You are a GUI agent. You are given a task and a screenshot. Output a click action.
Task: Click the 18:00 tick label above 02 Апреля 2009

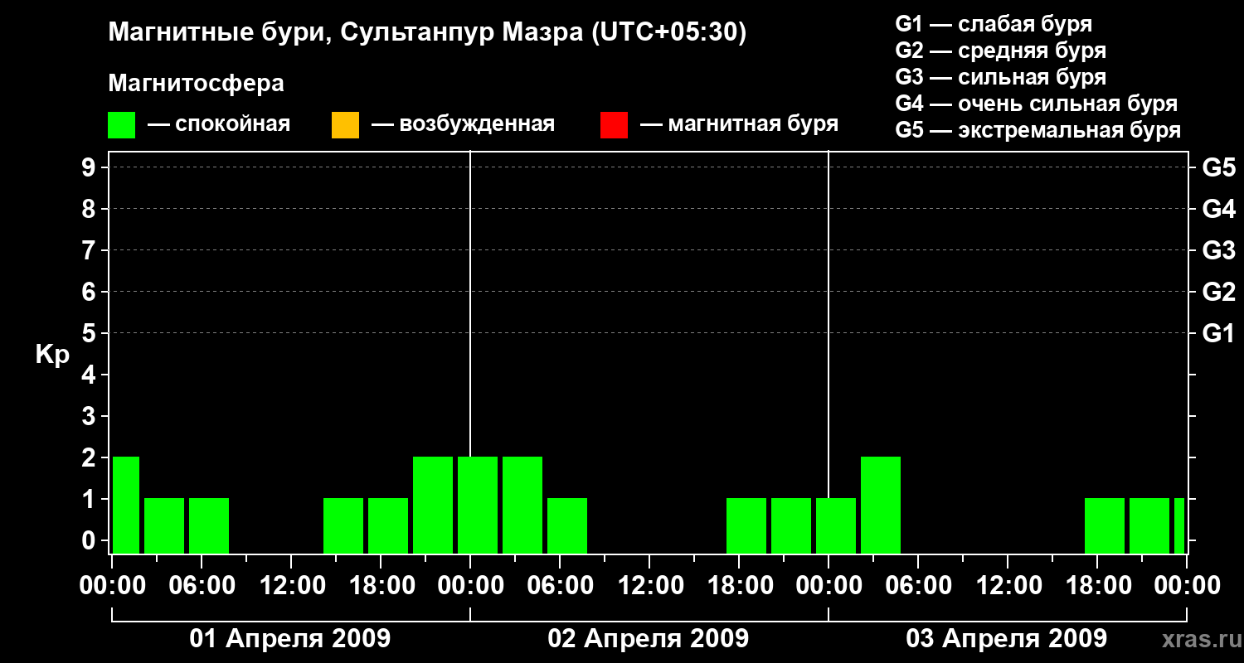pyautogui.click(x=739, y=586)
